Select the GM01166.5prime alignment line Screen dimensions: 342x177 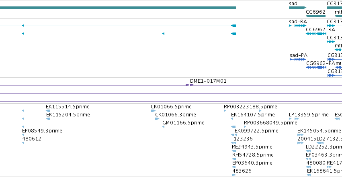pos(199,127)
